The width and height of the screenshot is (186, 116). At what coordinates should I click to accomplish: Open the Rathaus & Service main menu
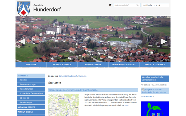[x=62, y=65]
